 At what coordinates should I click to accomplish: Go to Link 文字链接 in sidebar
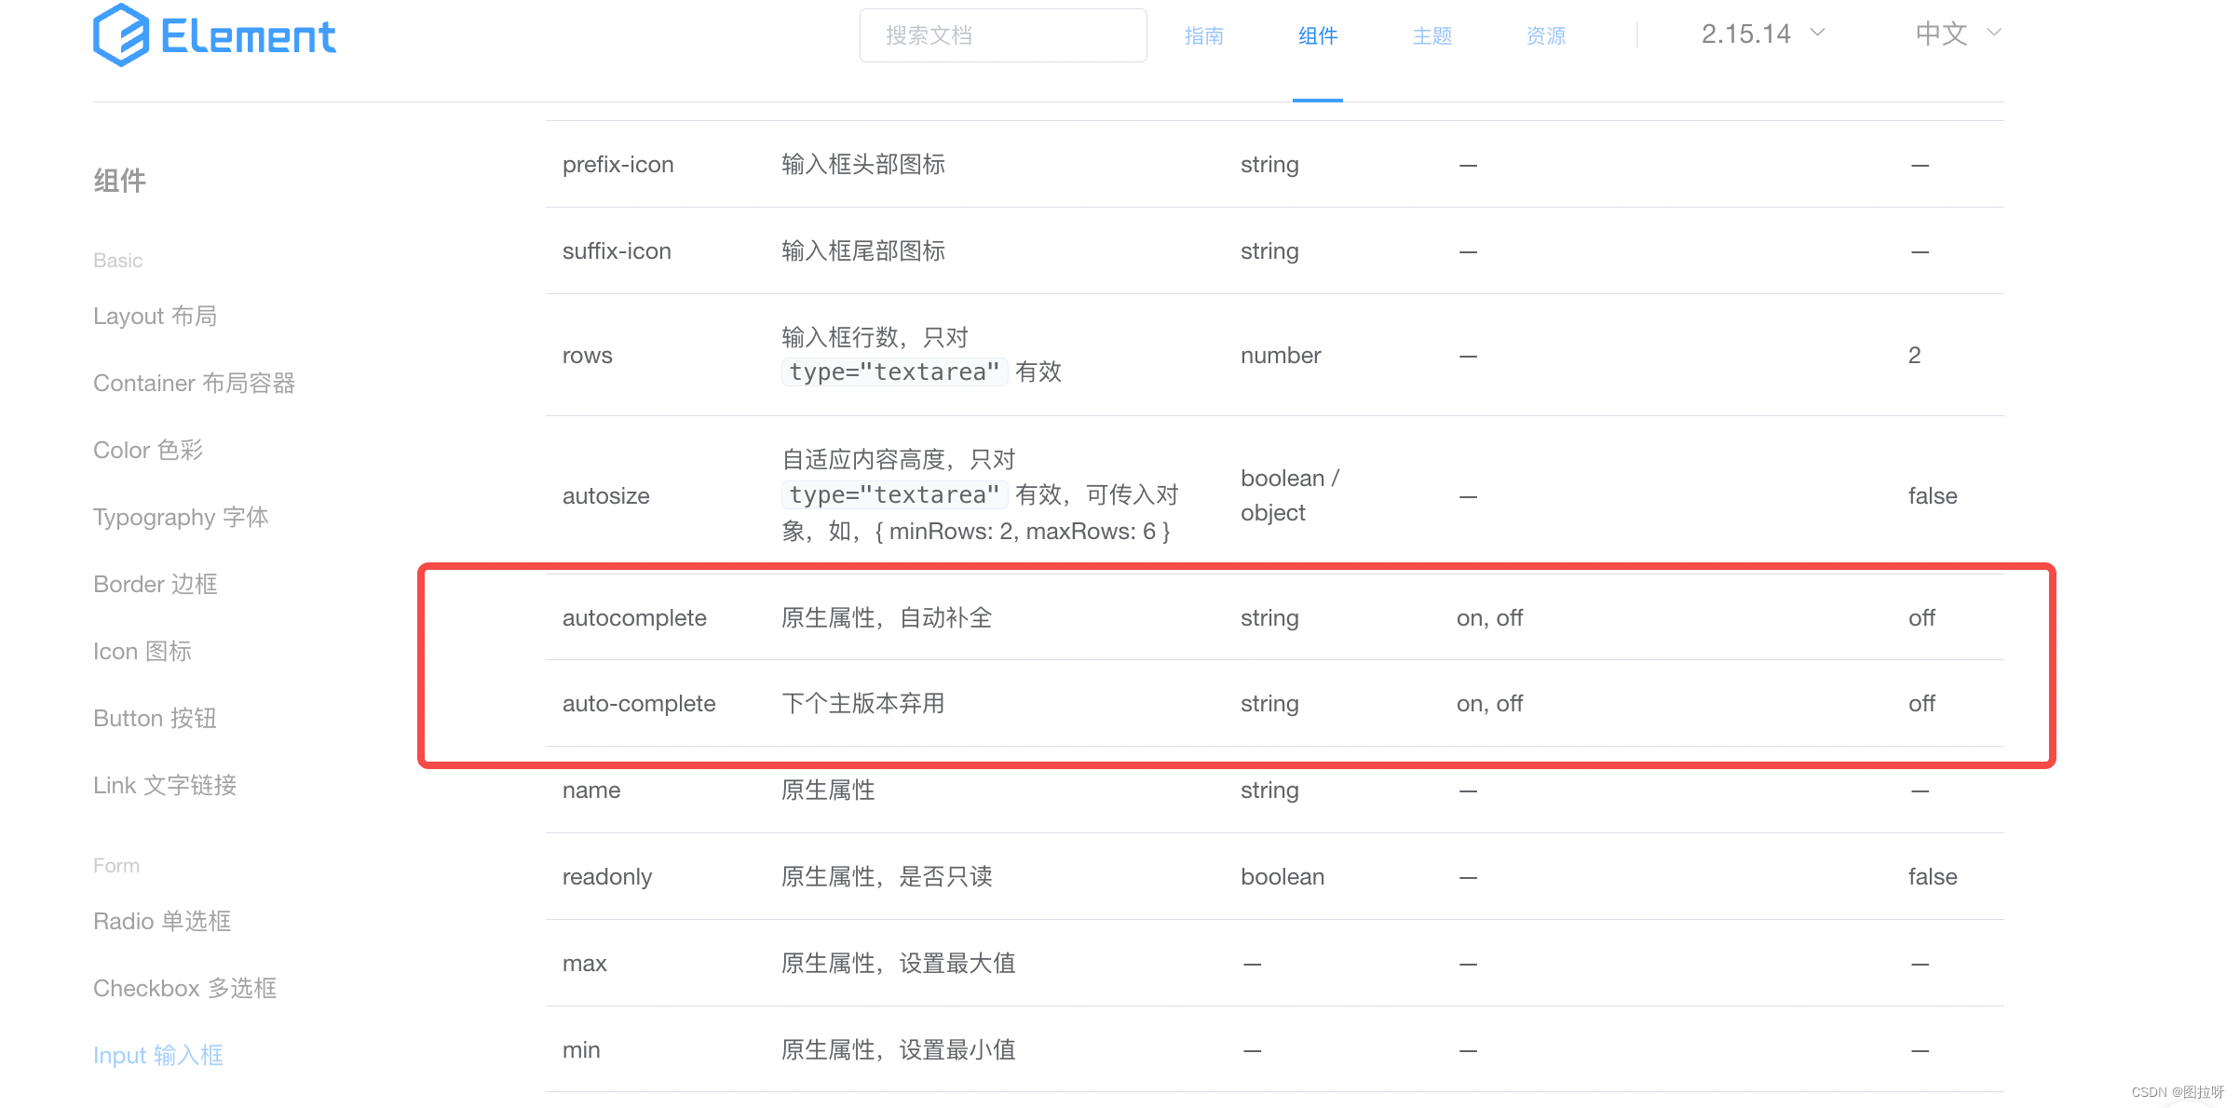[165, 786]
